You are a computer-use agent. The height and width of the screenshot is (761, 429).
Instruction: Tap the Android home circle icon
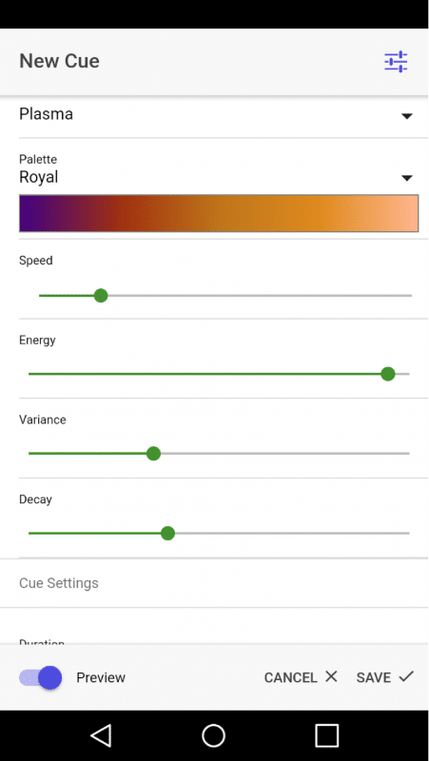213,735
